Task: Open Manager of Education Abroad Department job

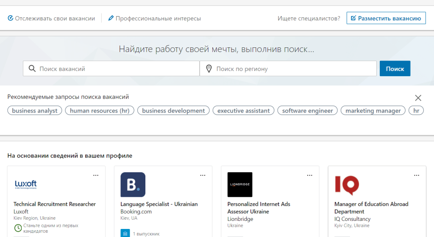Action: click(x=371, y=208)
